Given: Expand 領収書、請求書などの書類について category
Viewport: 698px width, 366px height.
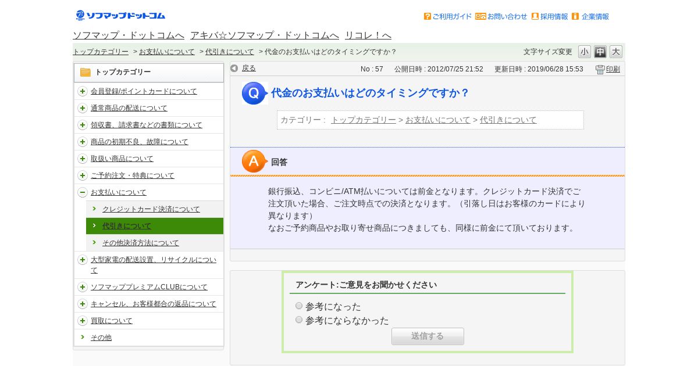Looking at the screenshot, I should 83,125.
